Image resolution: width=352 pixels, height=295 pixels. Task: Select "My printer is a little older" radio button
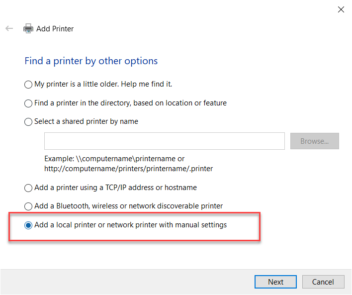[x=28, y=85]
